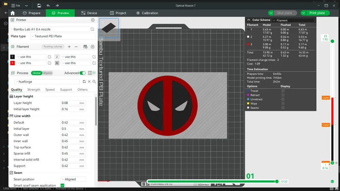The height and width of the screenshot is (191, 340).
Task: Open the Color Scheme Filament dropdown
Action: click(x=293, y=20)
